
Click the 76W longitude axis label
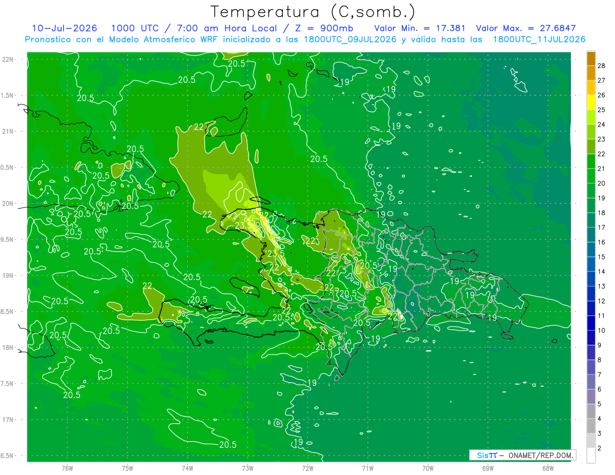(x=67, y=468)
